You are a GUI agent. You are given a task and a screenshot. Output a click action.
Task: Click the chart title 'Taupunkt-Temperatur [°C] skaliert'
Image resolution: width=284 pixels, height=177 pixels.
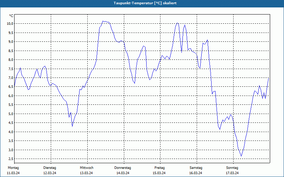point(145,3)
